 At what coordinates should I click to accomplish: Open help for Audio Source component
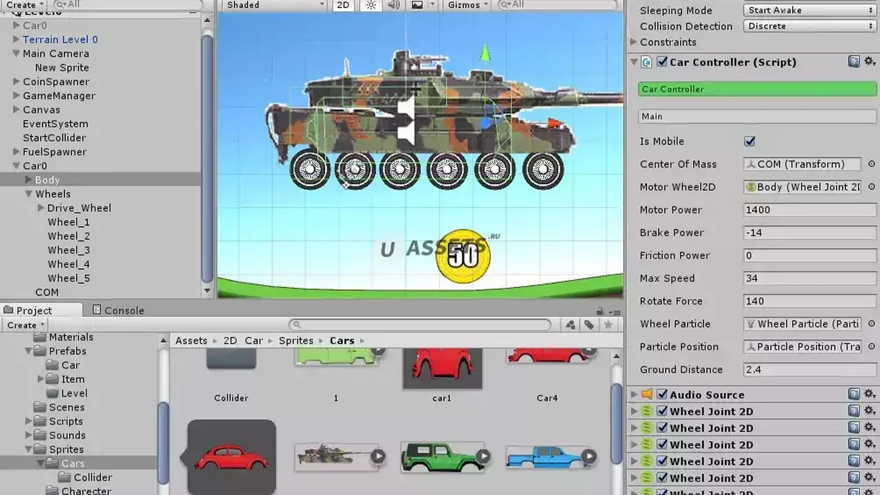(854, 395)
